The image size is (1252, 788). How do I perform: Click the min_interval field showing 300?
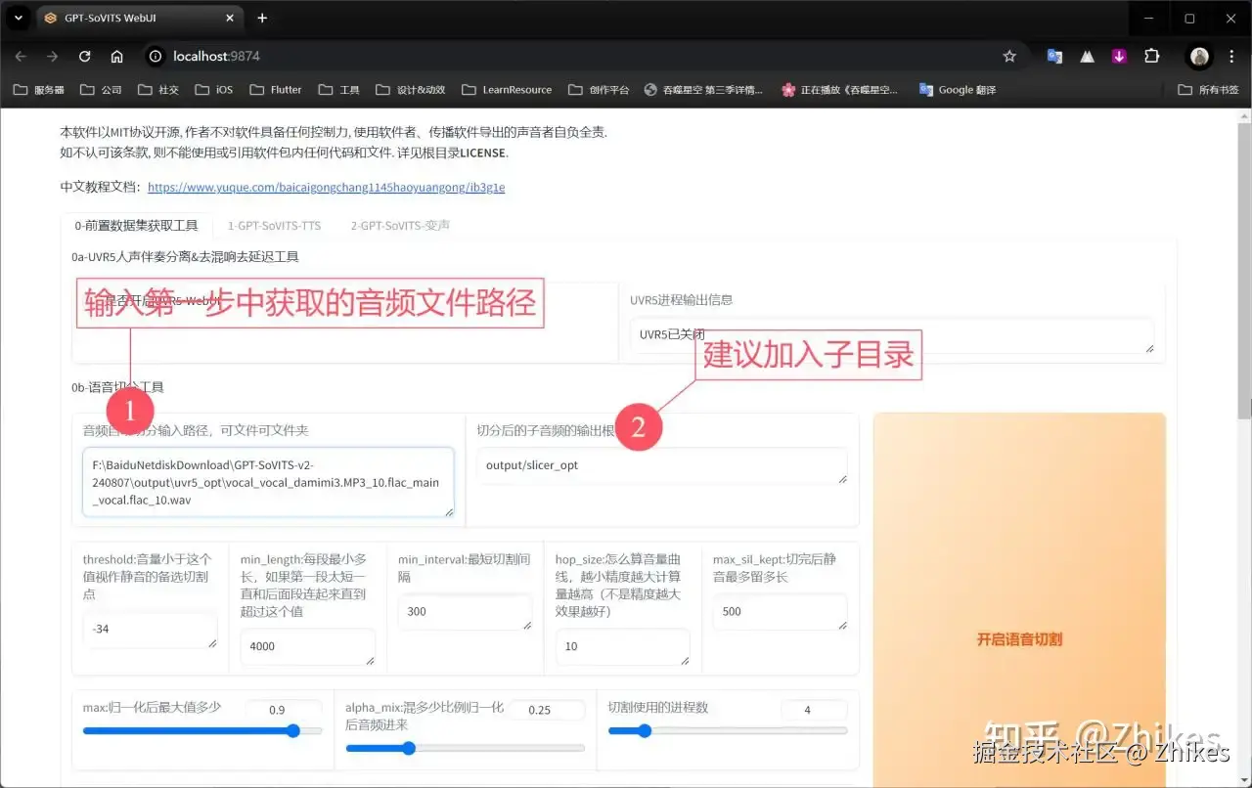coord(465,612)
